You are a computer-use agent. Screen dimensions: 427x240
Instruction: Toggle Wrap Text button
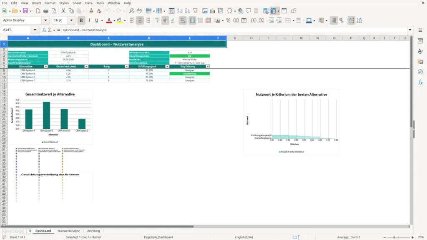coord(183,20)
